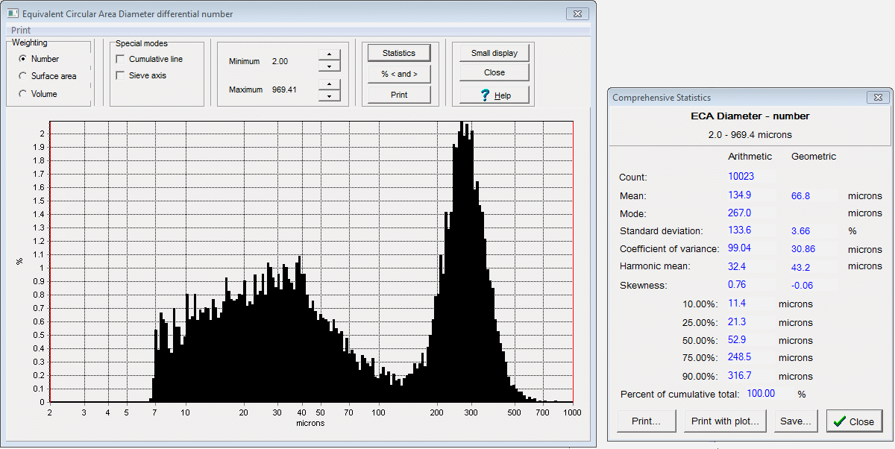Viewport: 895px width, 449px height.
Task: Close the histogram window using X
Action: [576, 13]
